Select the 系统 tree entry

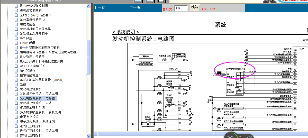click(x=23, y=84)
